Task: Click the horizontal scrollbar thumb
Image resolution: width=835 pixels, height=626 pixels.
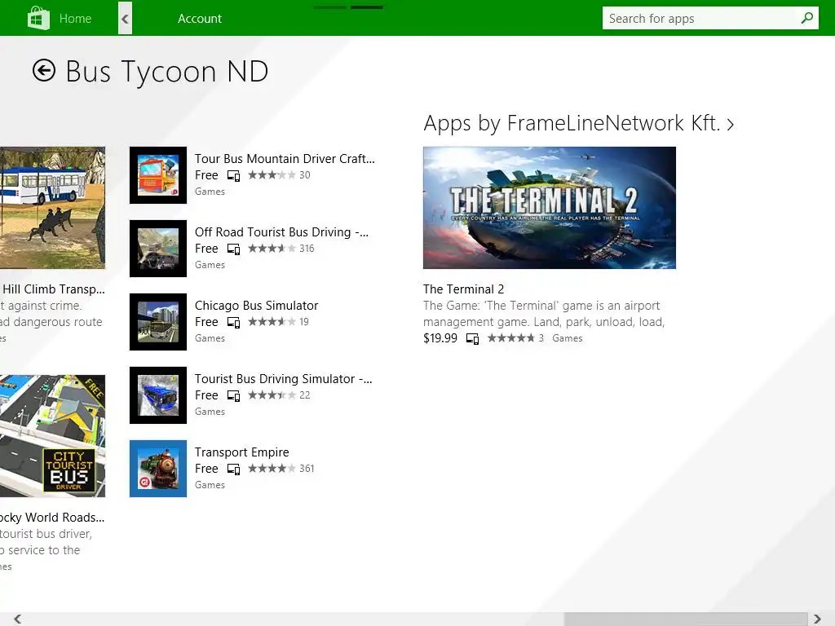Action: coord(686,619)
